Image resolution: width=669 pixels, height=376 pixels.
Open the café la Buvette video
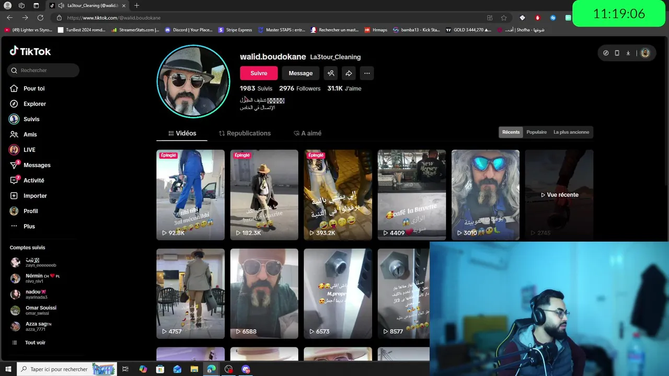coord(412,195)
